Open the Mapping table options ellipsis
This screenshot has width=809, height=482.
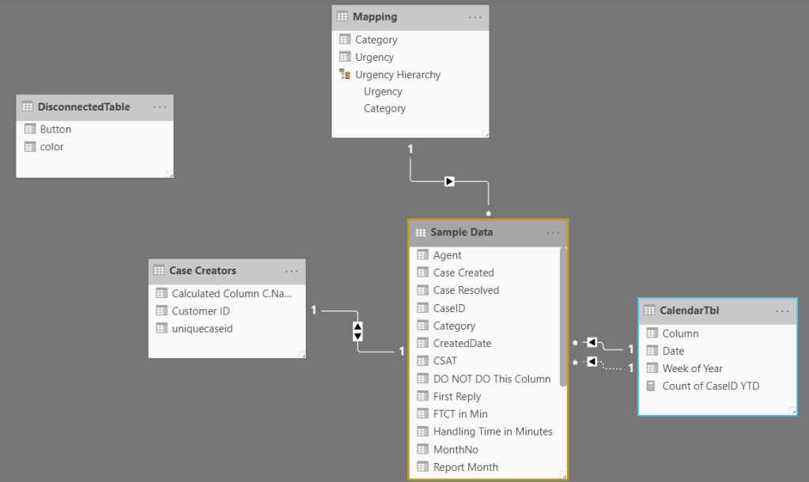[474, 17]
